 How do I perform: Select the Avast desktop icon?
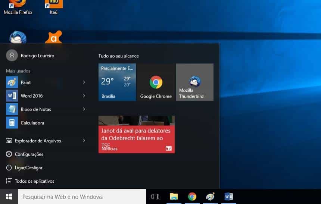pos(54,37)
